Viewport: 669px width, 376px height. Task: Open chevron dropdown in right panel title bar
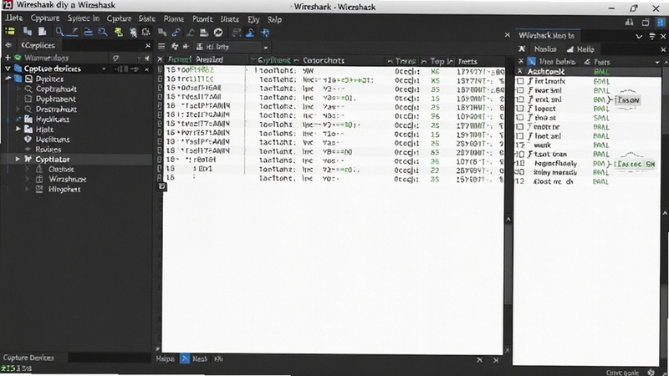click(639, 36)
